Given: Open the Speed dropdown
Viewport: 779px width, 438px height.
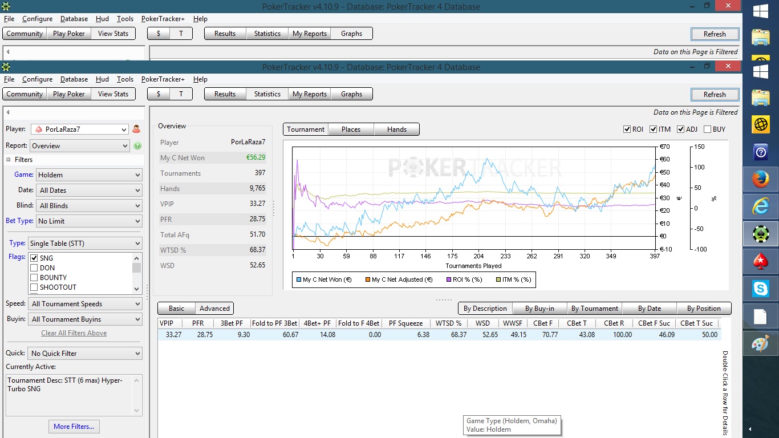Looking at the screenshot, I should point(86,304).
